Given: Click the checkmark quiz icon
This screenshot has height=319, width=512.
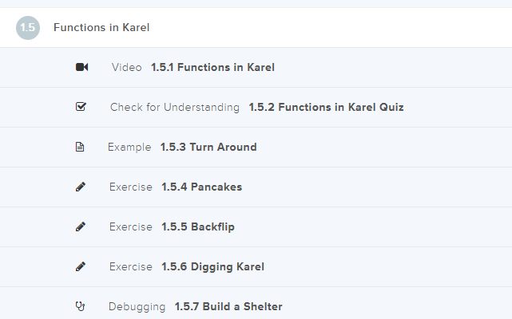Looking at the screenshot, I should (x=81, y=107).
